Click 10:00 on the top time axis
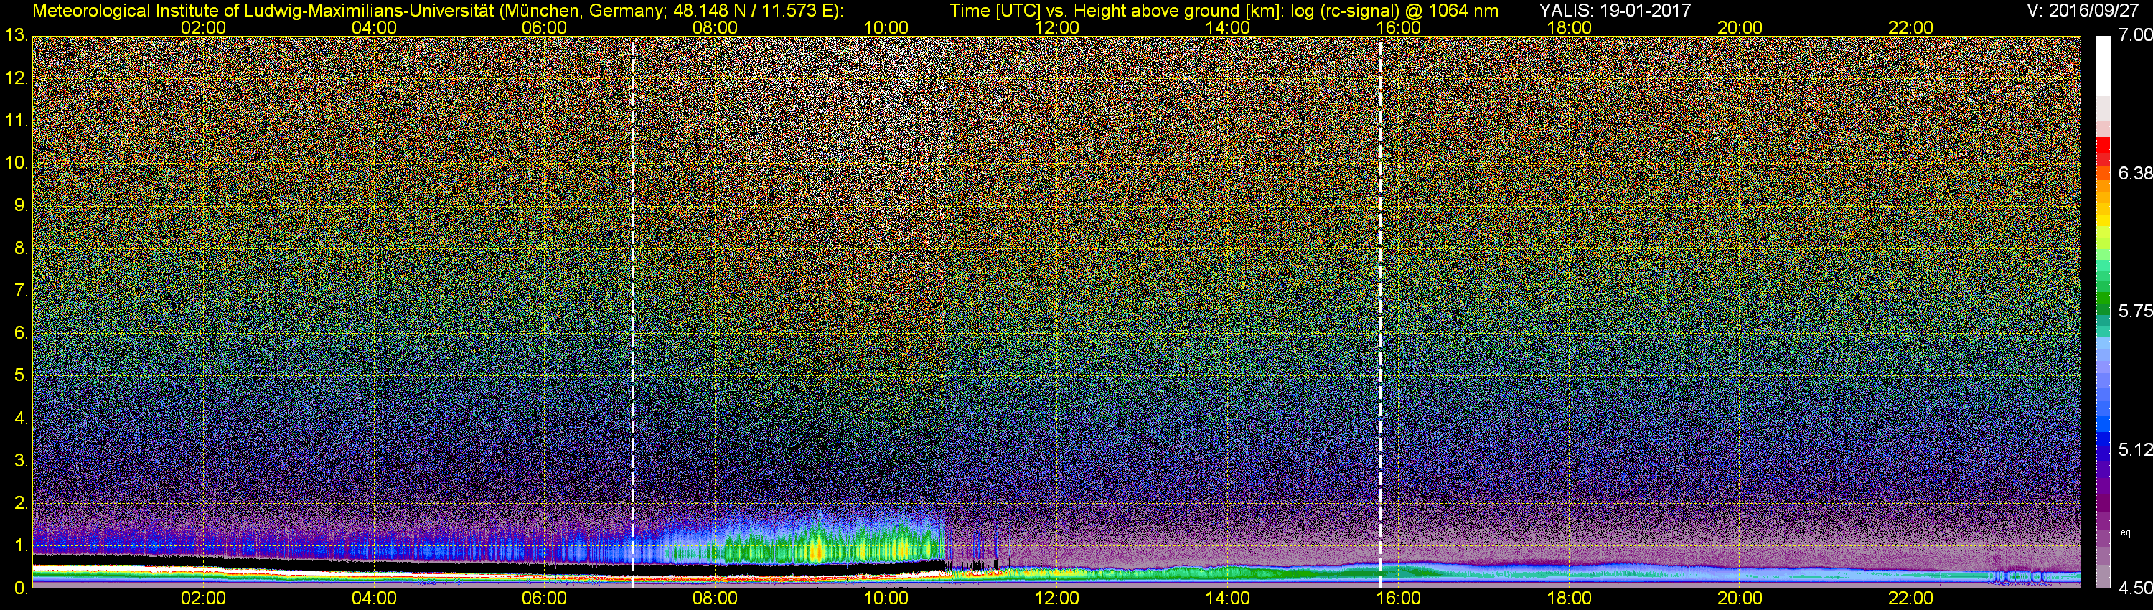The height and width of the screenshot is (610, 2153). (x=886, y=27)
